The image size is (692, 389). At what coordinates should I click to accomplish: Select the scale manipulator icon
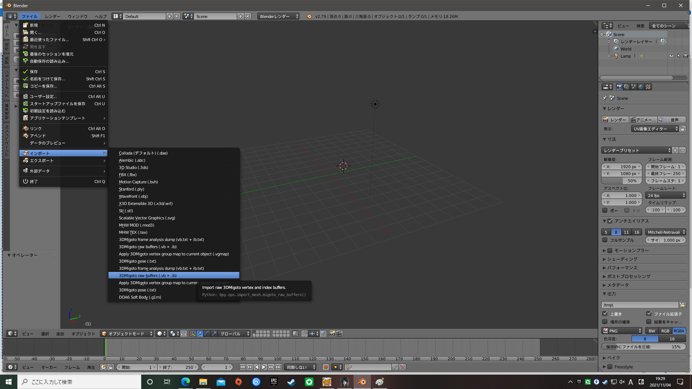[214, 334]
